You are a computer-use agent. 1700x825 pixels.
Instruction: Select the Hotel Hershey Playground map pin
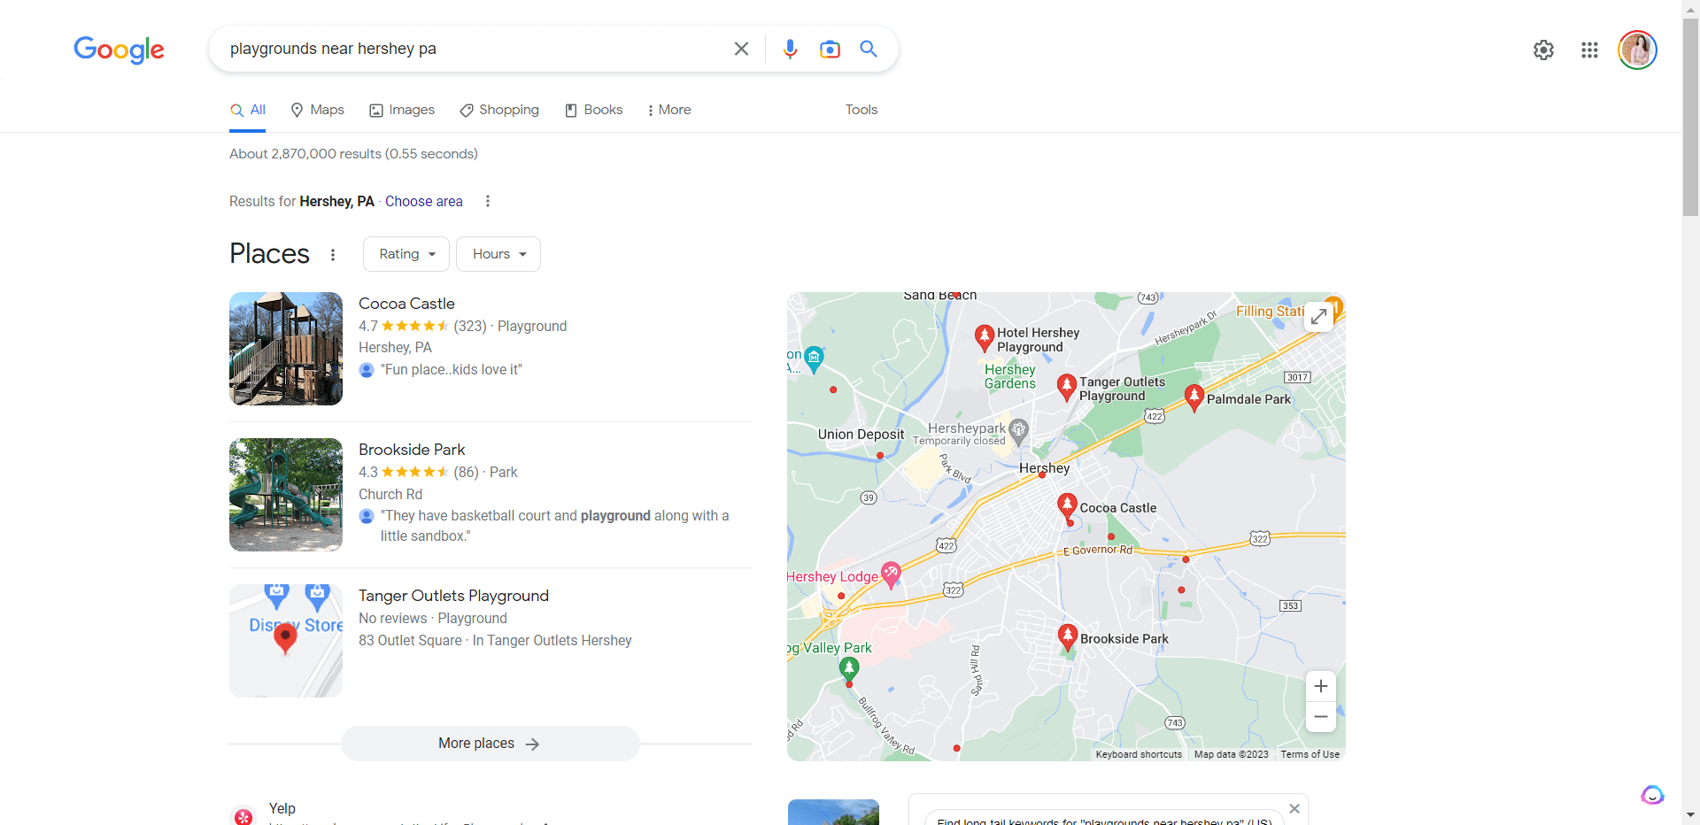984,336
